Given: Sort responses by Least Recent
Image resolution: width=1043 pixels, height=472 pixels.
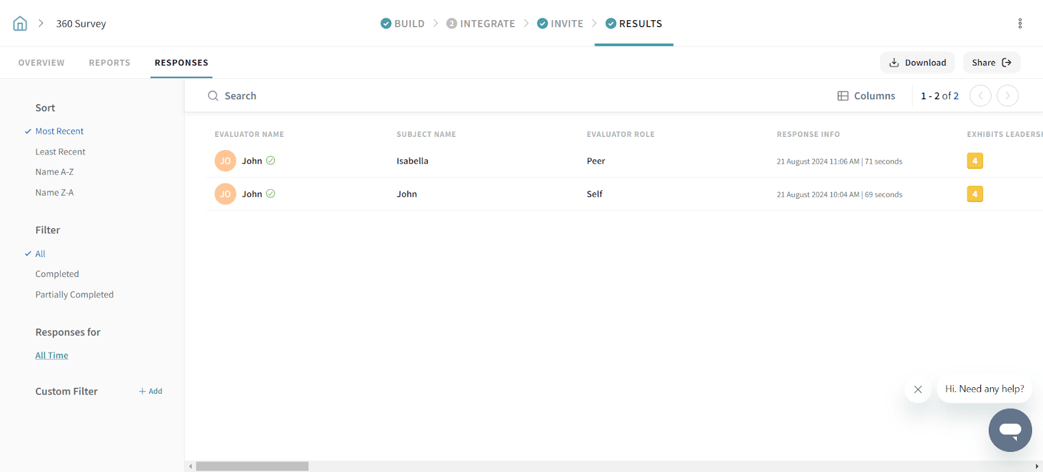Looking at the screenshot, I should point(60,152).
